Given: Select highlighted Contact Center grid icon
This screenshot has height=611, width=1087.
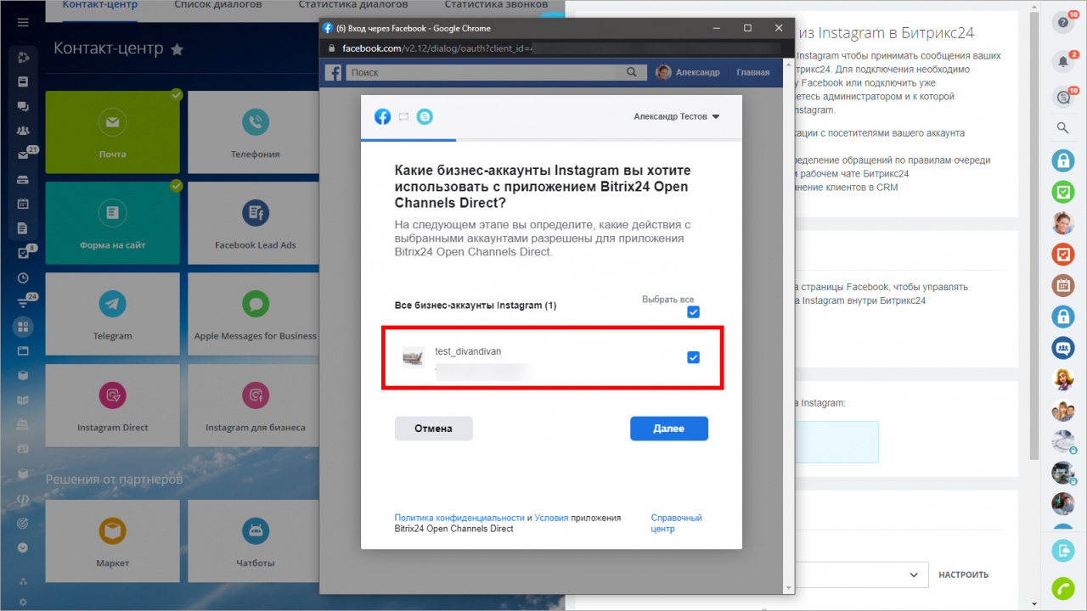Looking at the screenshot, I should 23,326.
